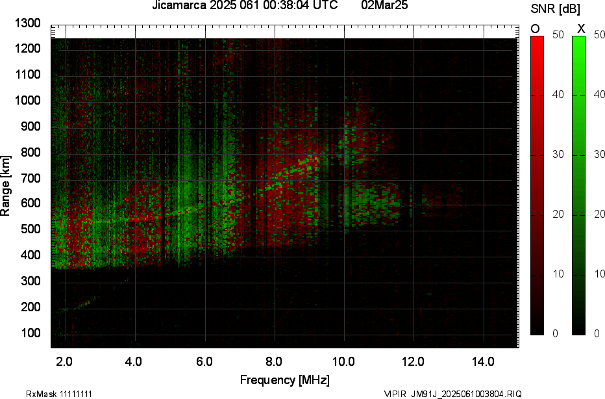Click the 600 range tick label
The width and height of the screenshot is (605, 399).
point(31,203)
